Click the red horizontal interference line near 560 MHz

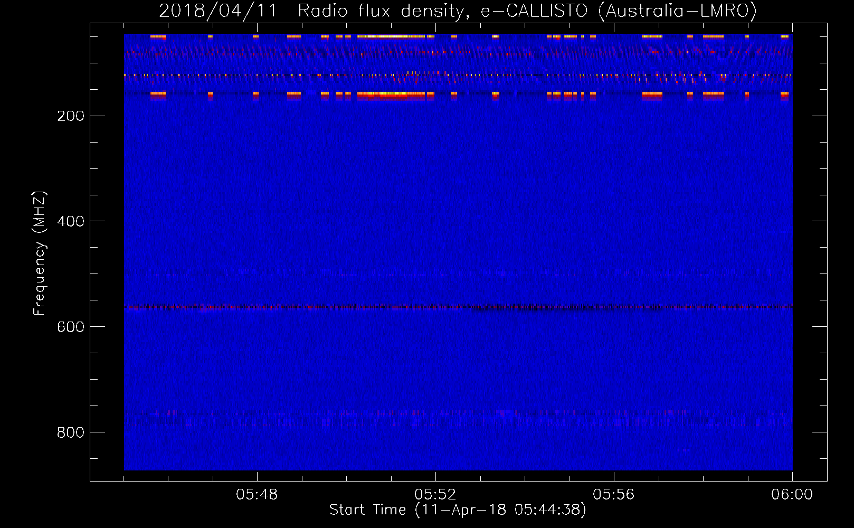pyautogui.click(x=458, y=306)
